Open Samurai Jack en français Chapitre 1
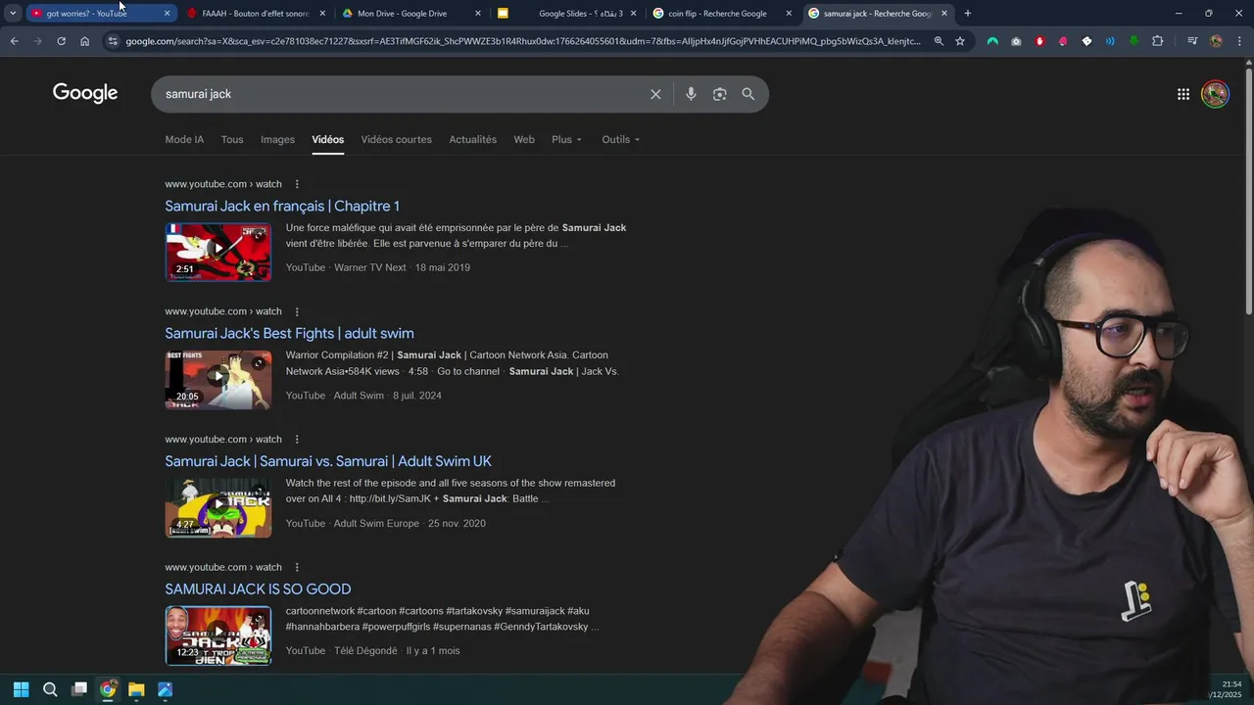 coord(282,206)
